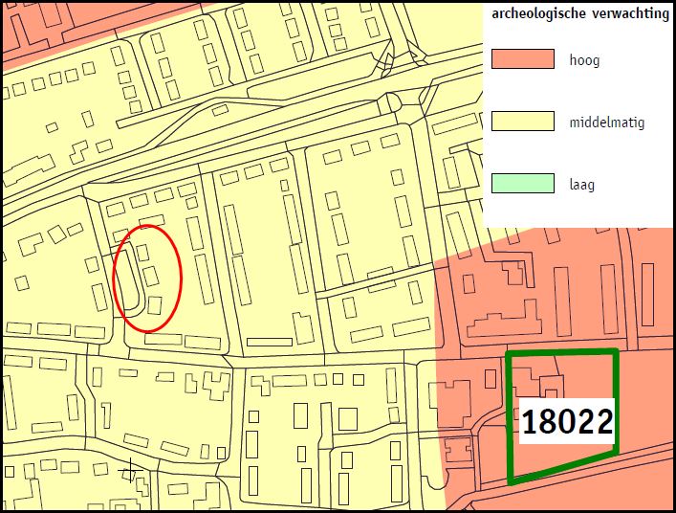Image resolution: width=676 pixels, height=513 pixels.
Task: Click the 'laag' green legend swatch
Action: pyautogui.click(x=522, y=183)
